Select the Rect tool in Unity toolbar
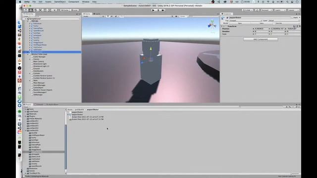 tap(45, 10)
